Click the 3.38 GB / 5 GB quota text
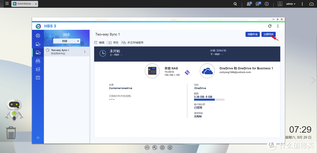Screen dimensions: 317x153 (203, 97)
